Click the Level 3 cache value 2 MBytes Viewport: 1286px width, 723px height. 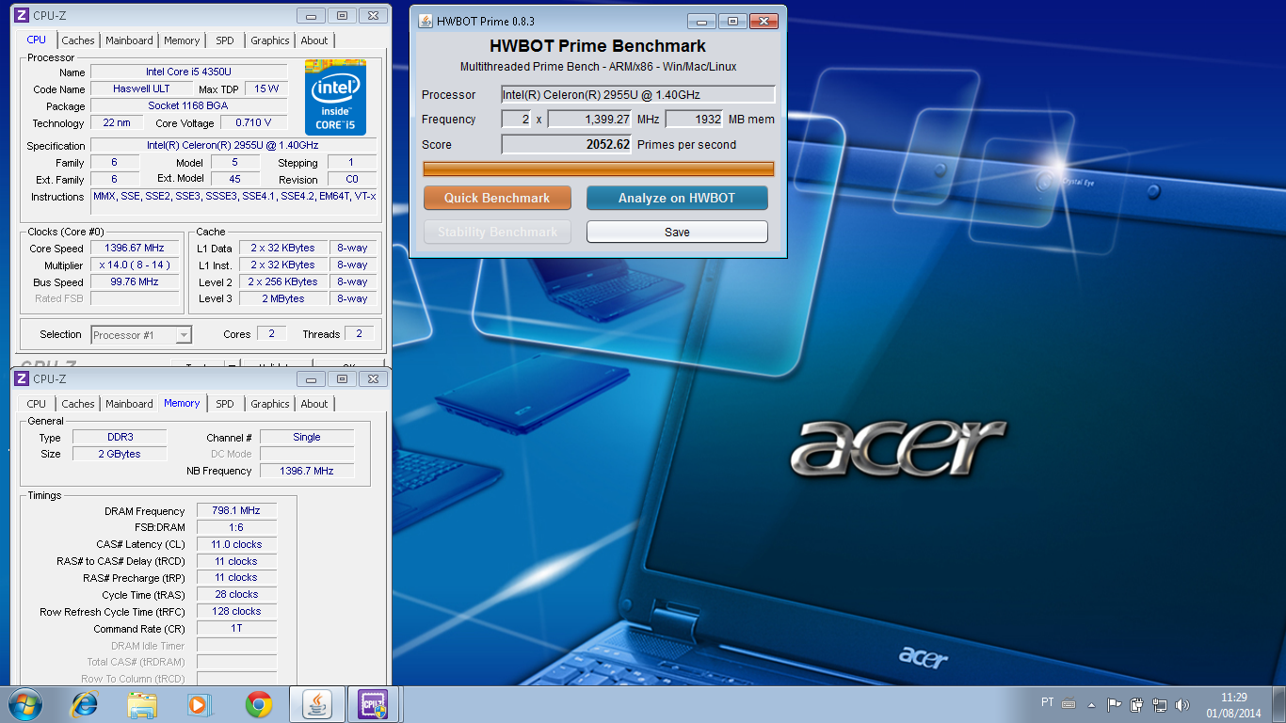(x=283, y=298)
